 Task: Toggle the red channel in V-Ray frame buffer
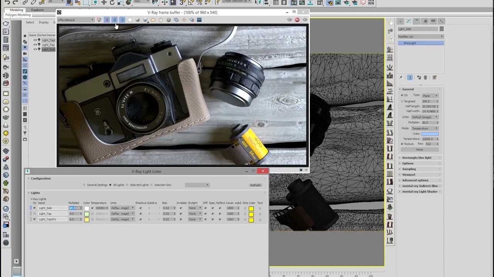pos(107,20)
